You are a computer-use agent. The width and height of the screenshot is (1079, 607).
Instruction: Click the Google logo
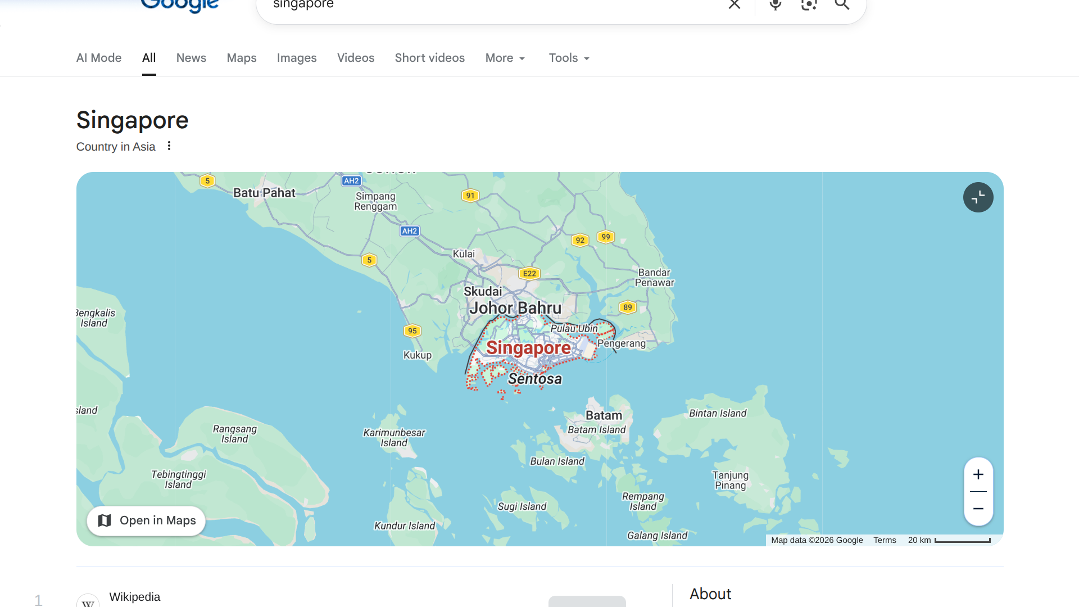coord(179,6)
